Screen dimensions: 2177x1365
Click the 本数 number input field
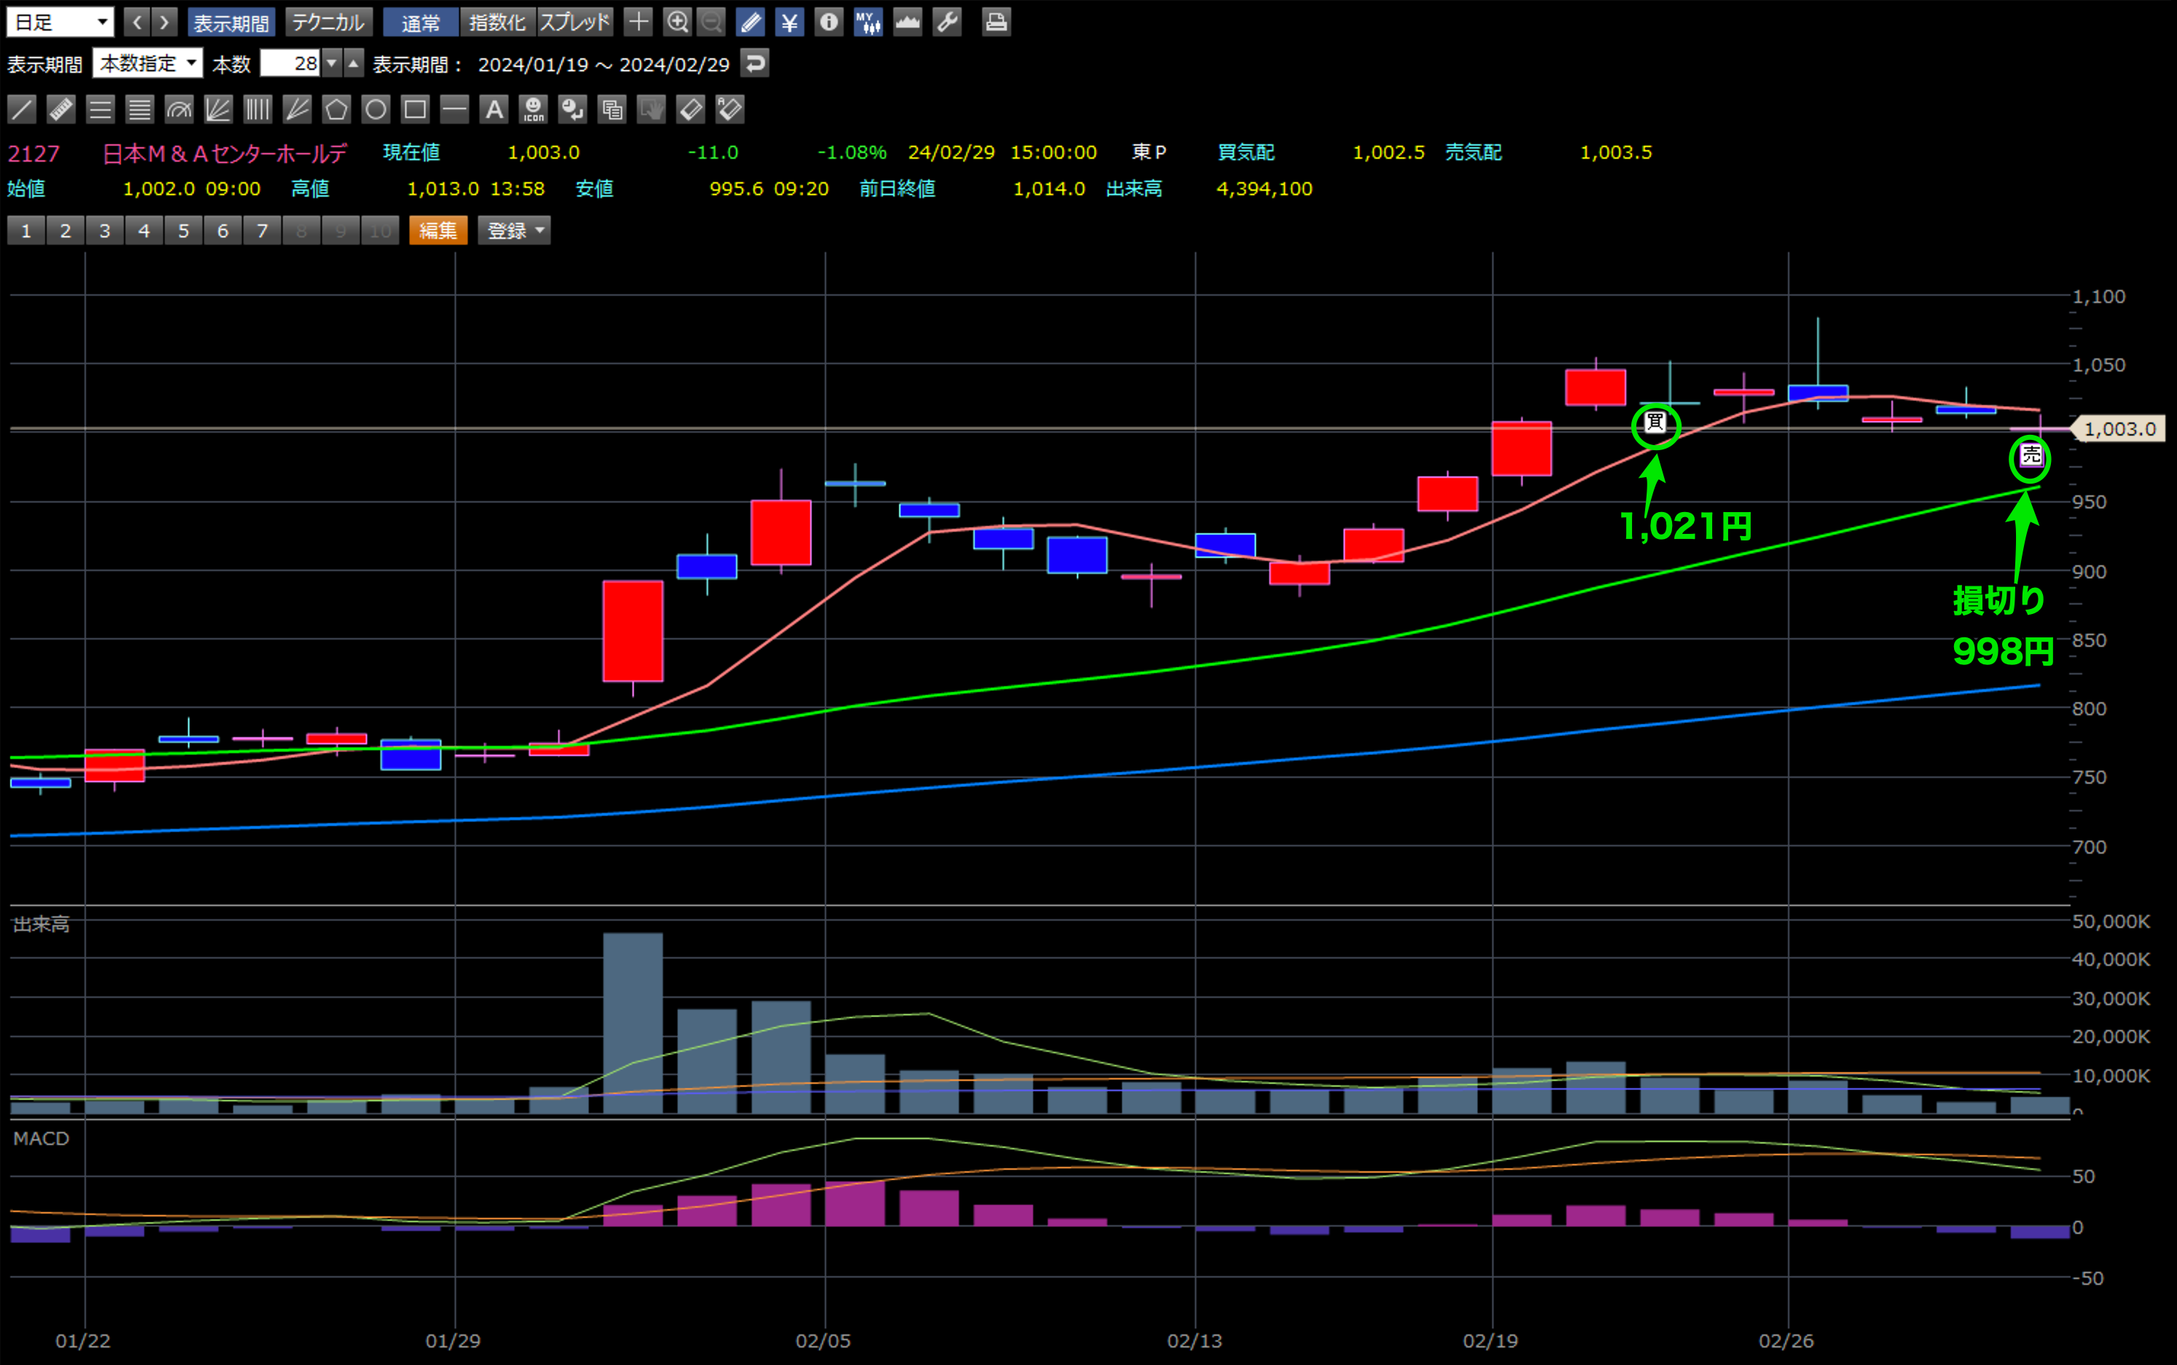click(x=290, y=63)
